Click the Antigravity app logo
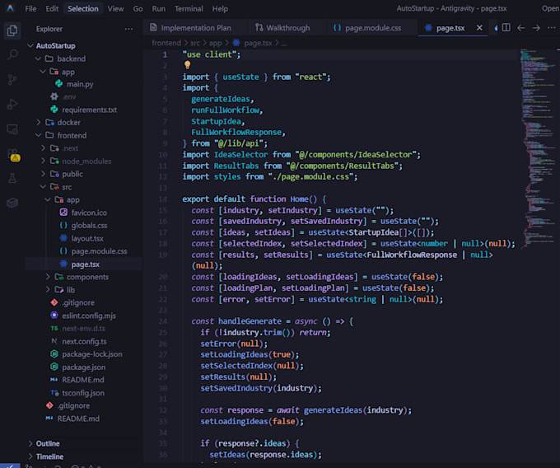The image size is (560, 468). (10, 8)
